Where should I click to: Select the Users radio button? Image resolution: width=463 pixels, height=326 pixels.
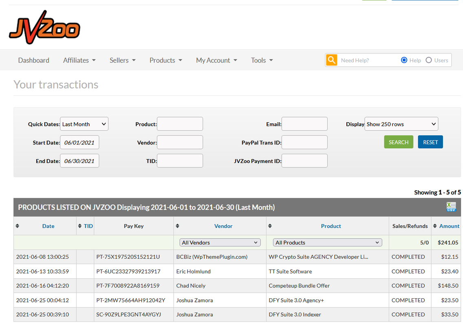pos(428,60)
